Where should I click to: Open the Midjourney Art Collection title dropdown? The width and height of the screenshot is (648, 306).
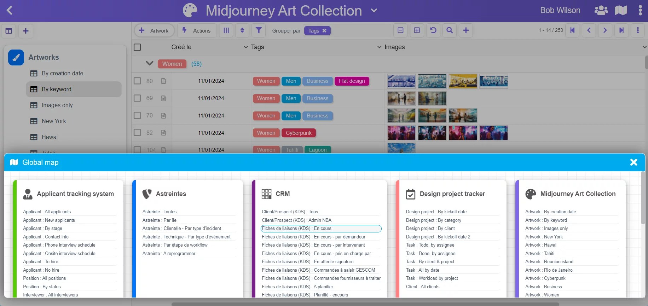pyautogui.click(x=374, y=11)
